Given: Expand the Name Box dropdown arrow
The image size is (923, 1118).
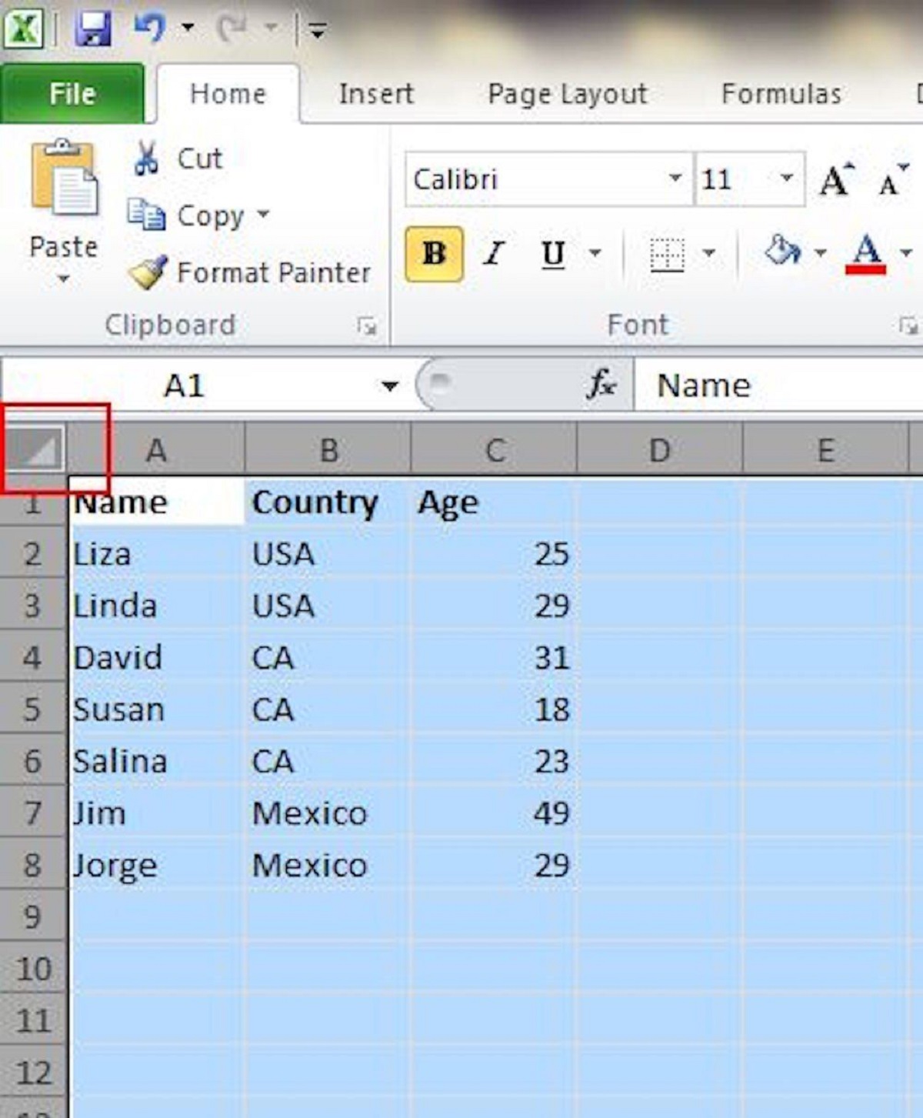Looking at the screenshot, I should click(x=390, y=385).
